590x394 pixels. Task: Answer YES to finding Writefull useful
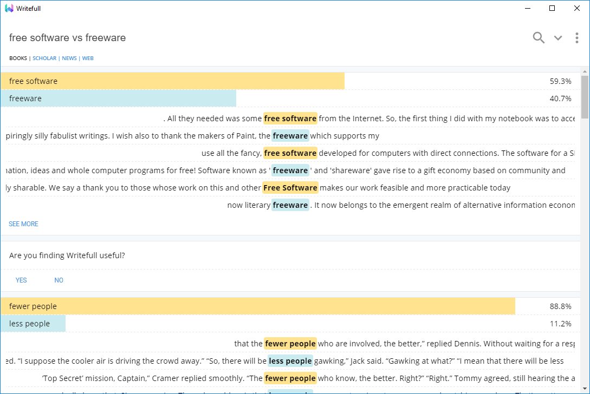click(x=21, y=280)
